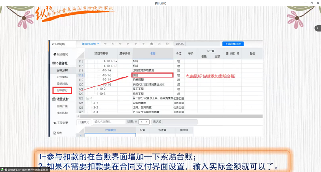The image size is (321, 172).
Task: Select 台帐分解 in the sidebar
Action: point(62,70)
